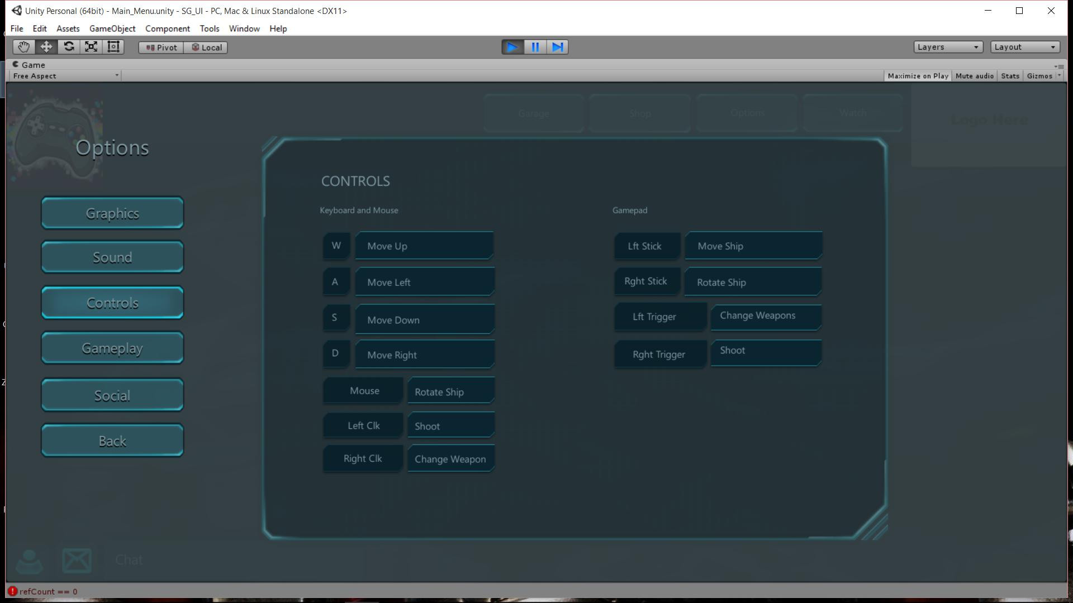
Task: Click the W key binding button
Action: (x=336, y=246)
